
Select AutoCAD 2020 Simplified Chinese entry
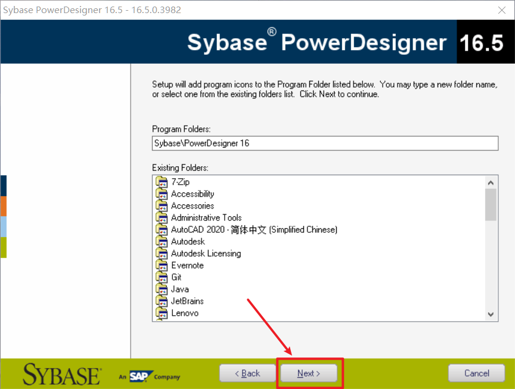click(x=254, y=229)
